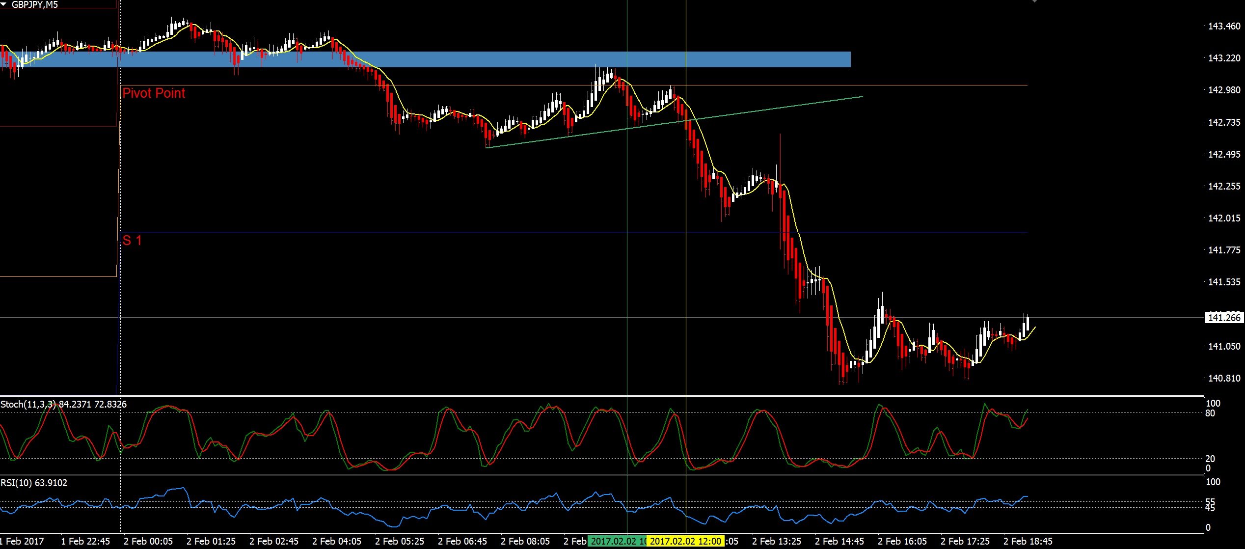Viewport: 1245px width, 549px height.
Task: Click the 140.810 price scale value
Action: pos(1224,378)
